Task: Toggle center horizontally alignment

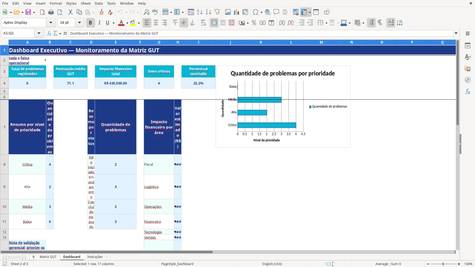Action: (156, 23)
